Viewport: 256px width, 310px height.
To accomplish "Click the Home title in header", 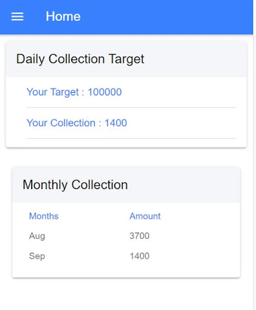I will (x=63, y=17).
